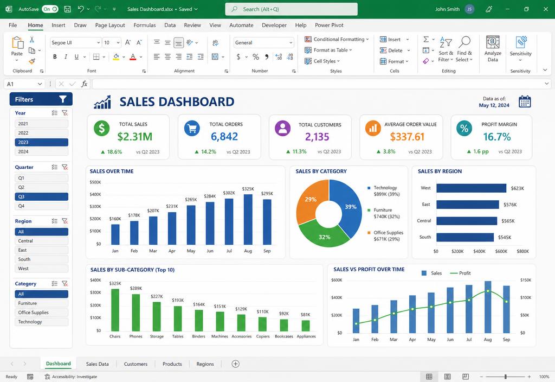The width and height of the screenshot is (555, 382).
Task: Click the Paste clipboard icon
Action: point(17,43)
